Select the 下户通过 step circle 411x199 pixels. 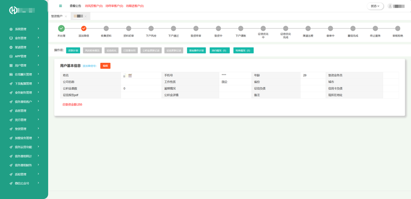click(173, 28)
